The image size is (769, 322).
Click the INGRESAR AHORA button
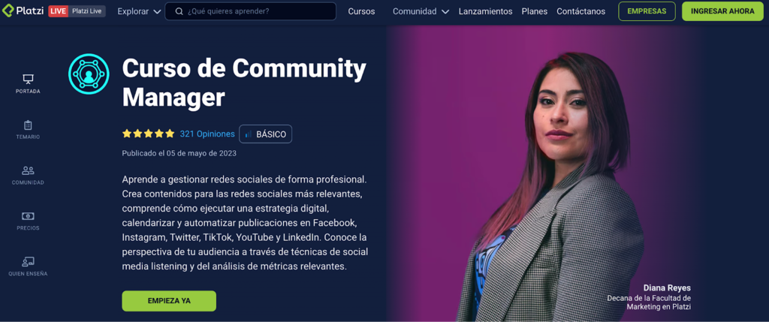tap(722, 11)
